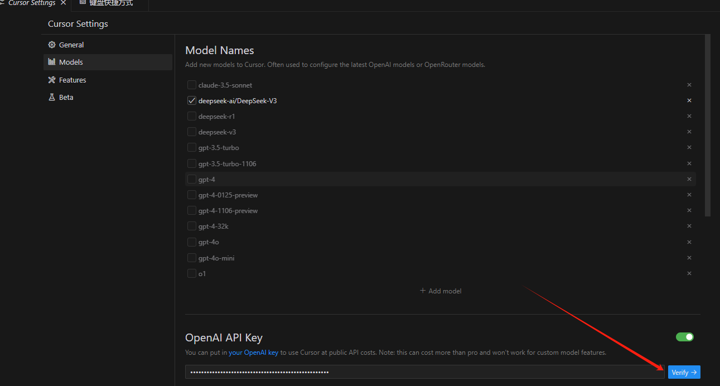Go to the Beta settings section
This screenshot has width=720, height=386.
click(x=108, y=97)
